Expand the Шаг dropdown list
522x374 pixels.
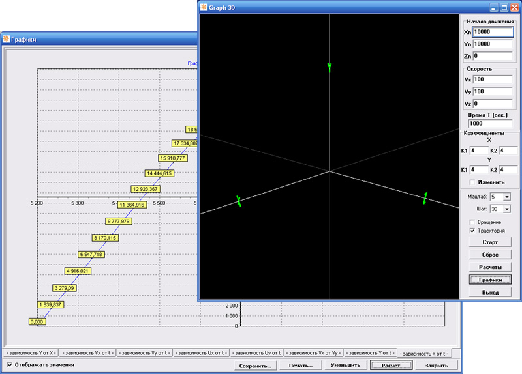(506, 209)
